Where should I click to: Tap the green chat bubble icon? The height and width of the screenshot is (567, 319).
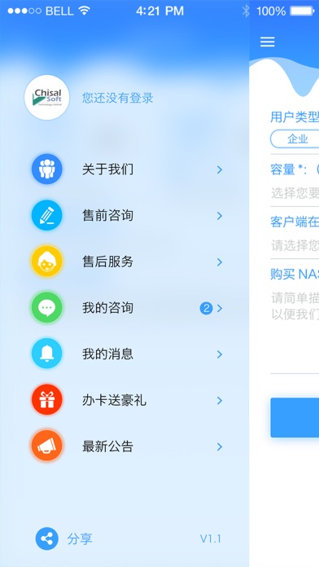47,307
